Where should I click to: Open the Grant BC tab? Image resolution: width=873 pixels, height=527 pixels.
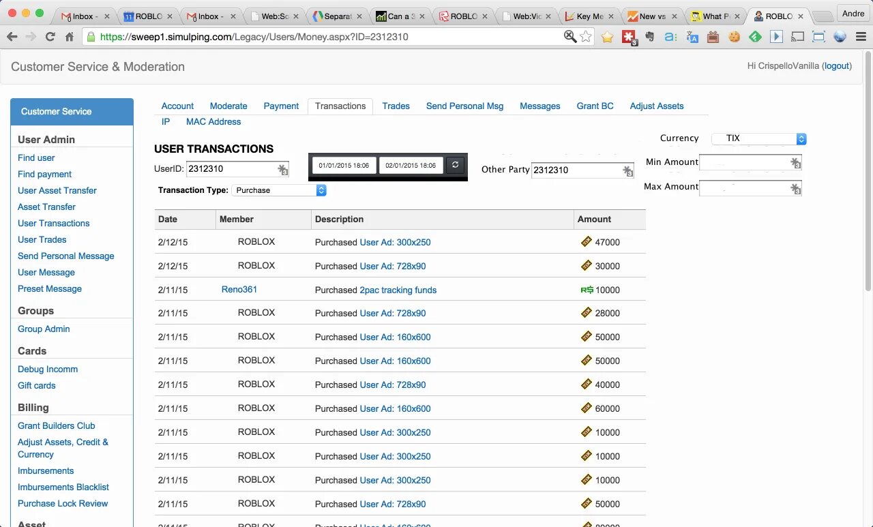(595, 106)
